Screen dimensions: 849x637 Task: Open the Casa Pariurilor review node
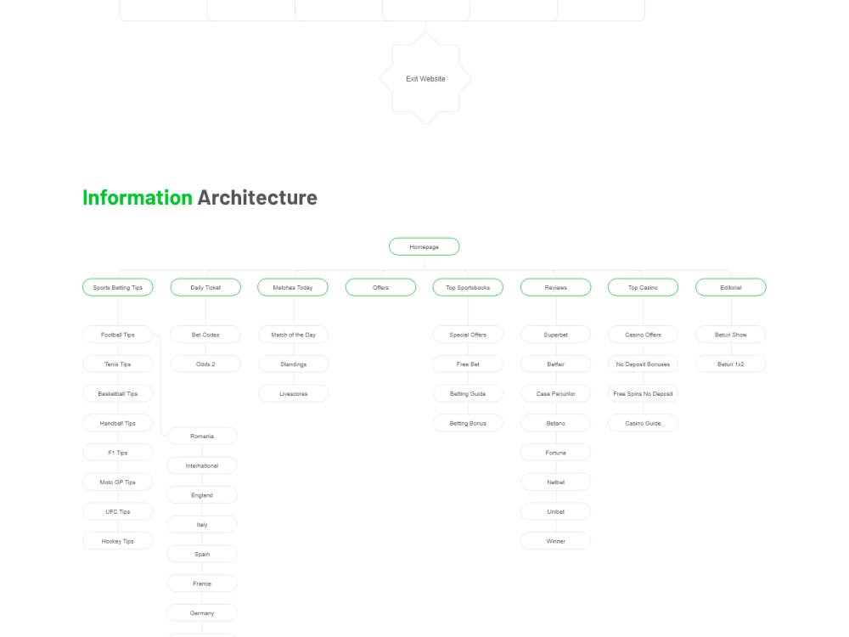(555, 393)
